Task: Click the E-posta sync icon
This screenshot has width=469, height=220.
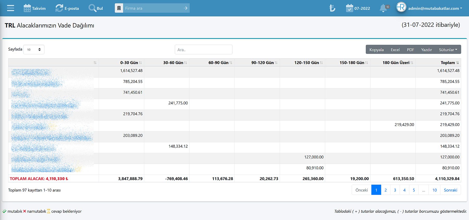Action: click(x=59, y=8)
